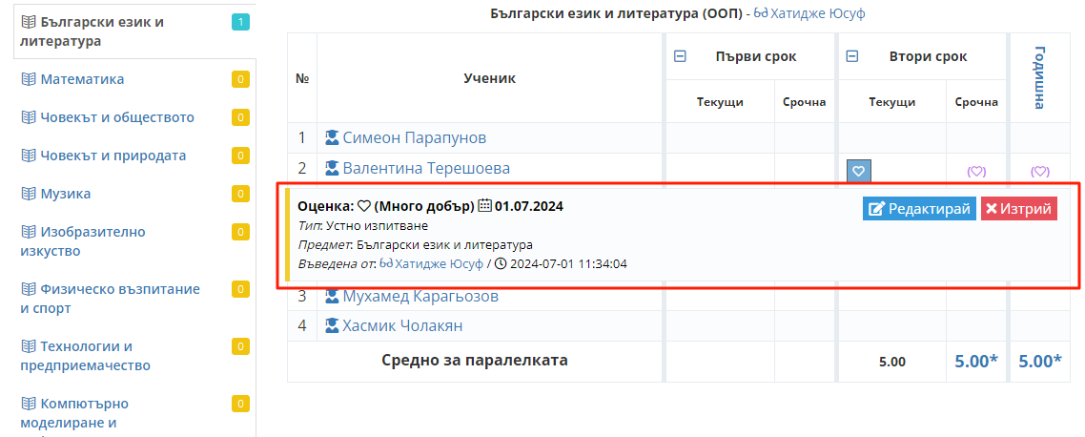Collapse the Втори срок column group
Image resolution: width=1085 pixels, height=437 pixels.
point(853,56)
